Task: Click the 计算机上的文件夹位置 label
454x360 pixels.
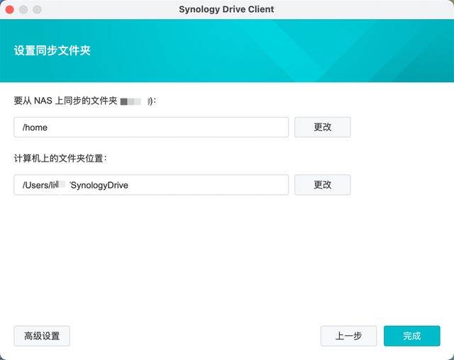Action: (x=60, y=159)
